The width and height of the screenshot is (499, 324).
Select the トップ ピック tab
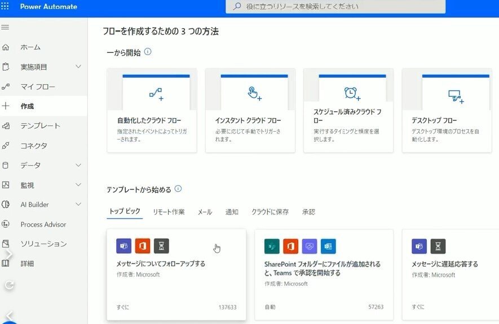tap(125, 211)
